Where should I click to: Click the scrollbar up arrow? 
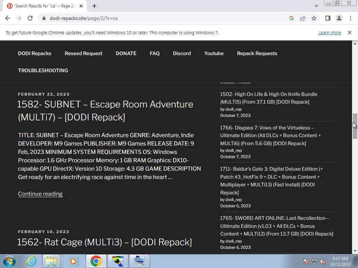tap(355, 43)
